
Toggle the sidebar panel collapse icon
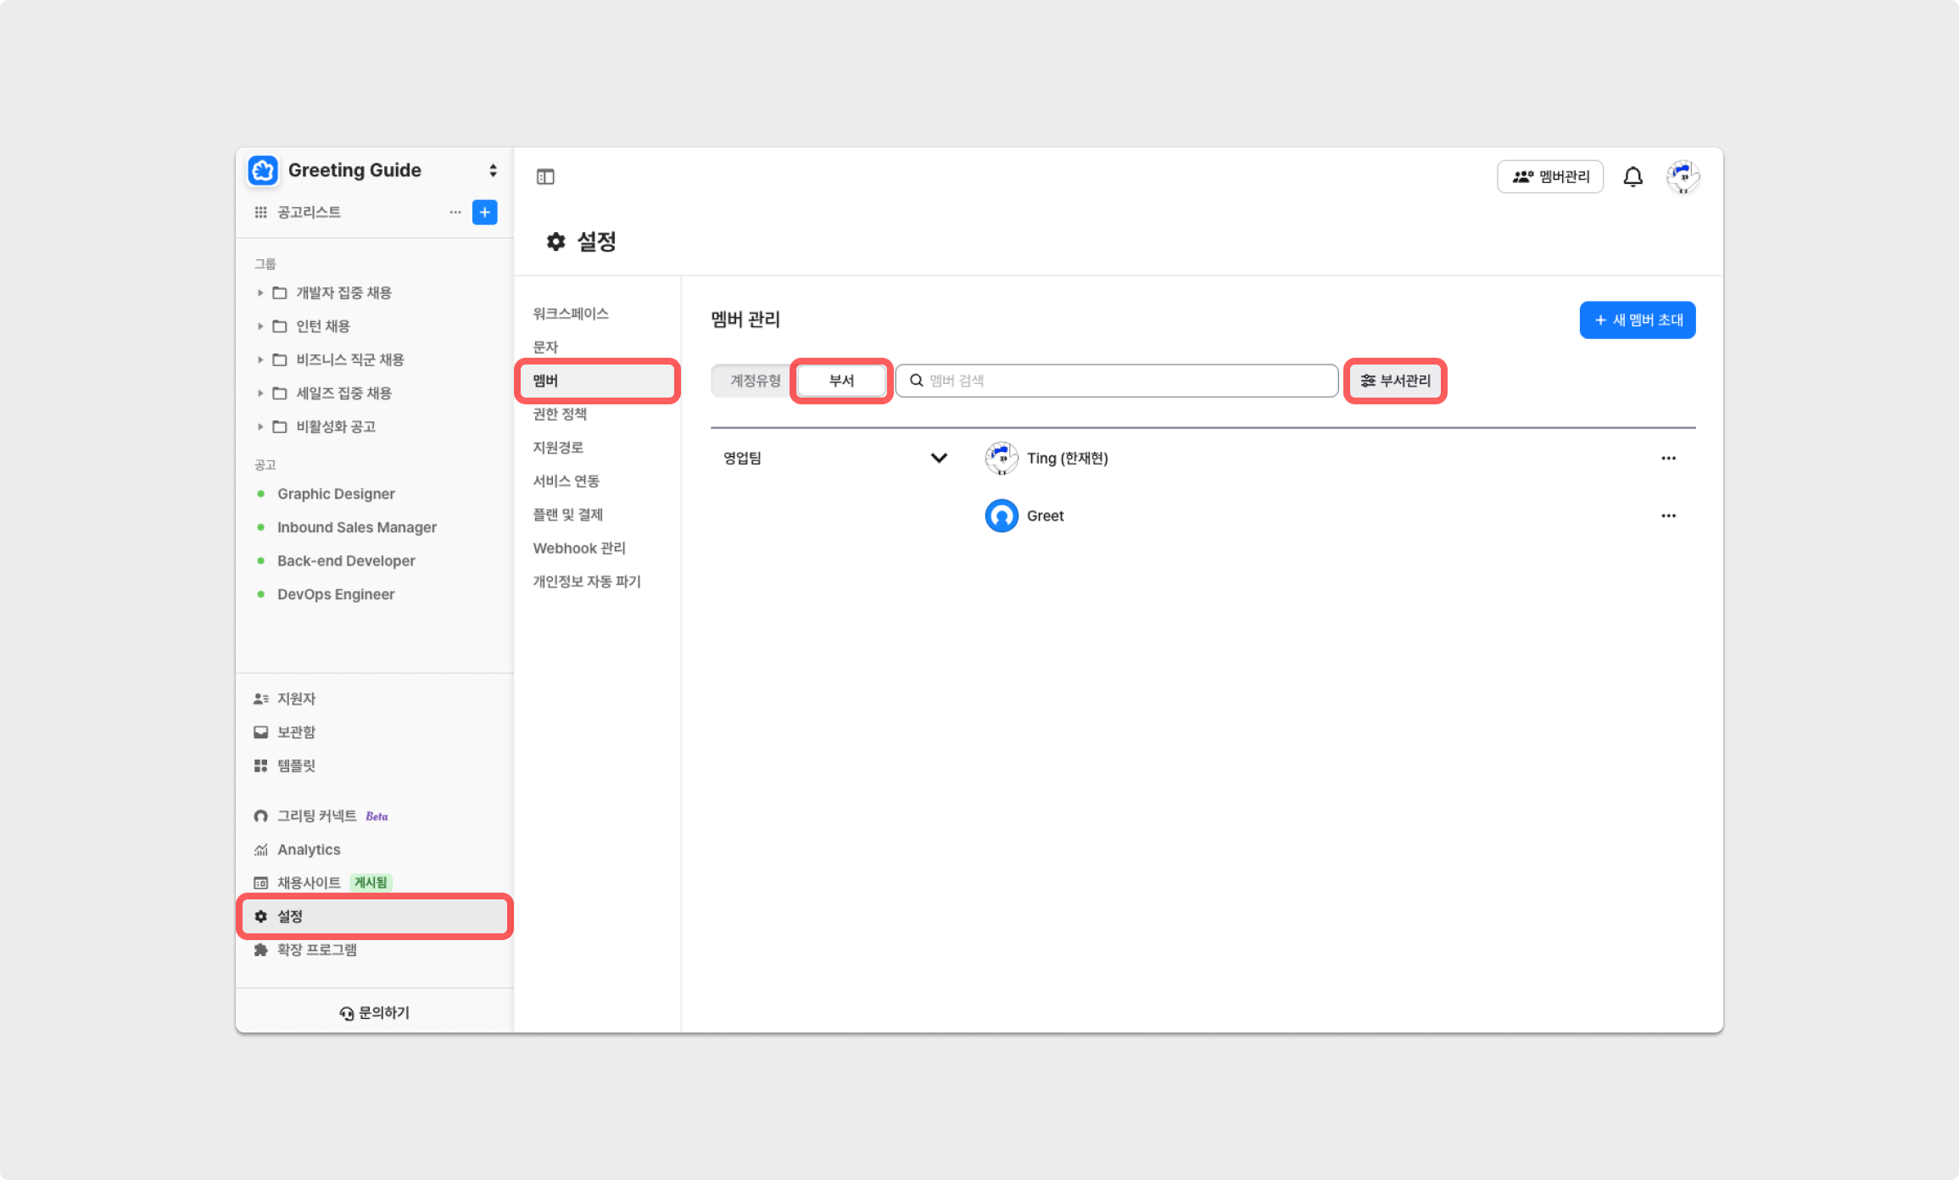(545, 176)
